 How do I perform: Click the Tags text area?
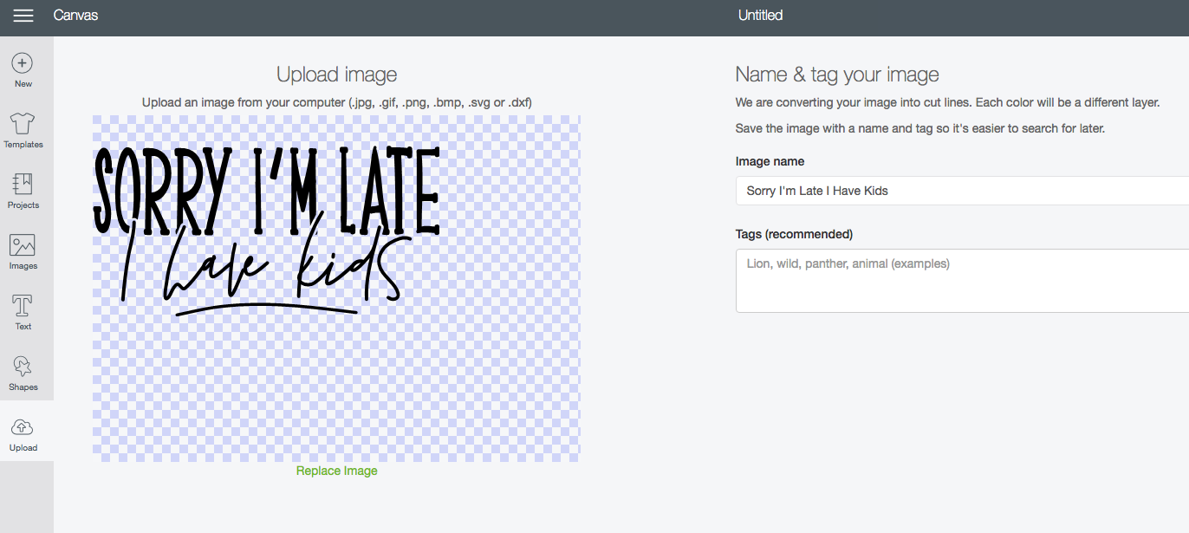[962, 281]
